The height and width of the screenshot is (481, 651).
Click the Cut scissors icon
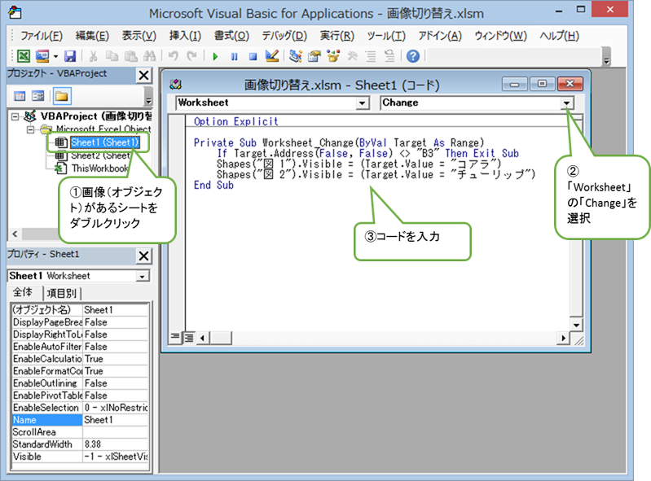(94, 55)
